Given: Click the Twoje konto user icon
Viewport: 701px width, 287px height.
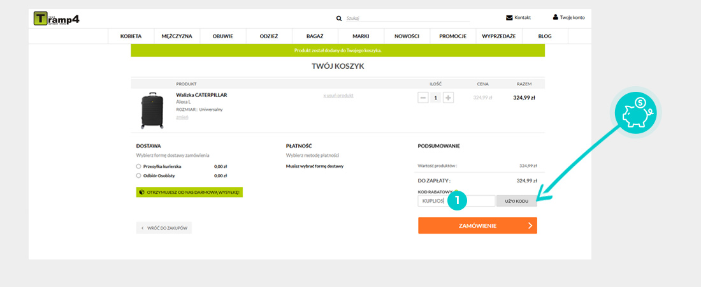Looking at the screenshot, I should coord(555,17).
